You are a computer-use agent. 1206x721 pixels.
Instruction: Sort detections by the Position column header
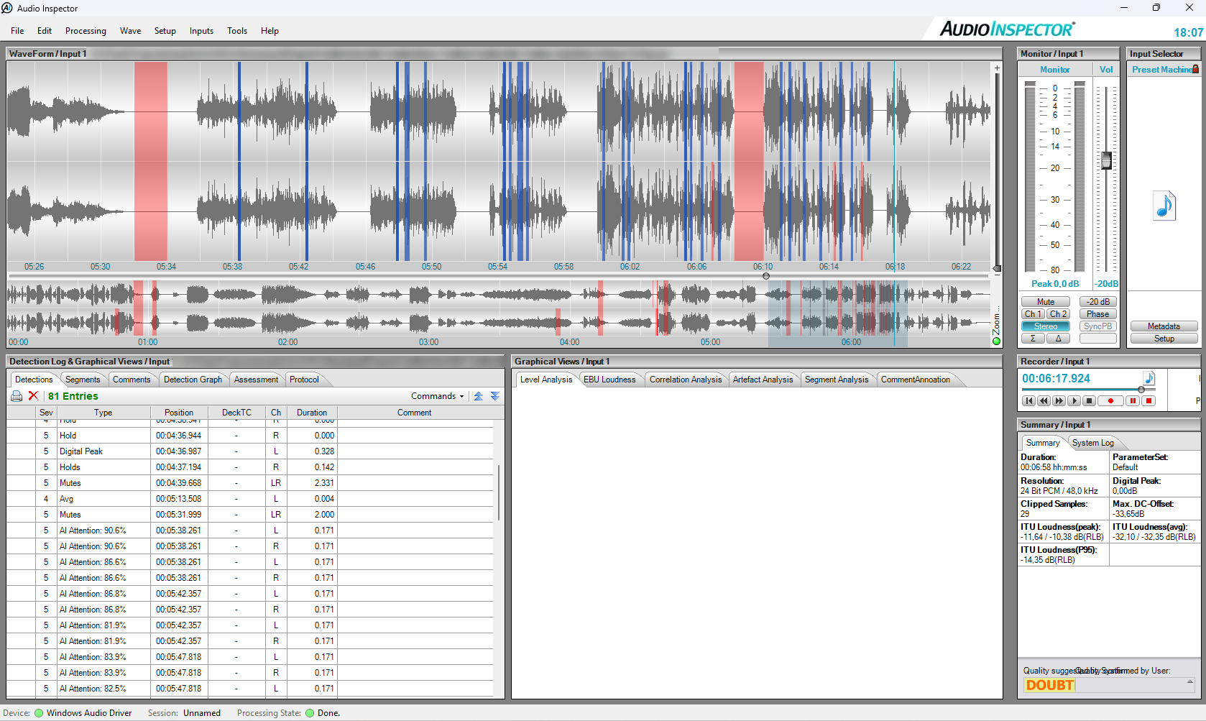coord(179,413)
